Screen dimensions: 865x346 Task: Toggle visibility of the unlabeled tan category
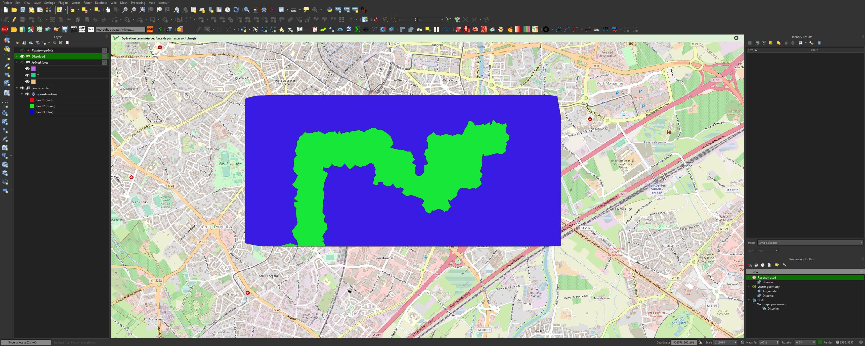(28, 82)
